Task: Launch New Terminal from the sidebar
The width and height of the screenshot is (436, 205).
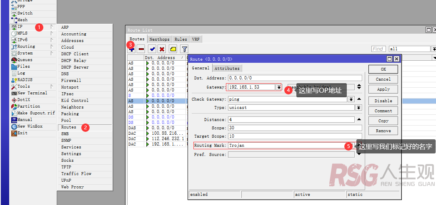Action: click(x=33, y=93)
